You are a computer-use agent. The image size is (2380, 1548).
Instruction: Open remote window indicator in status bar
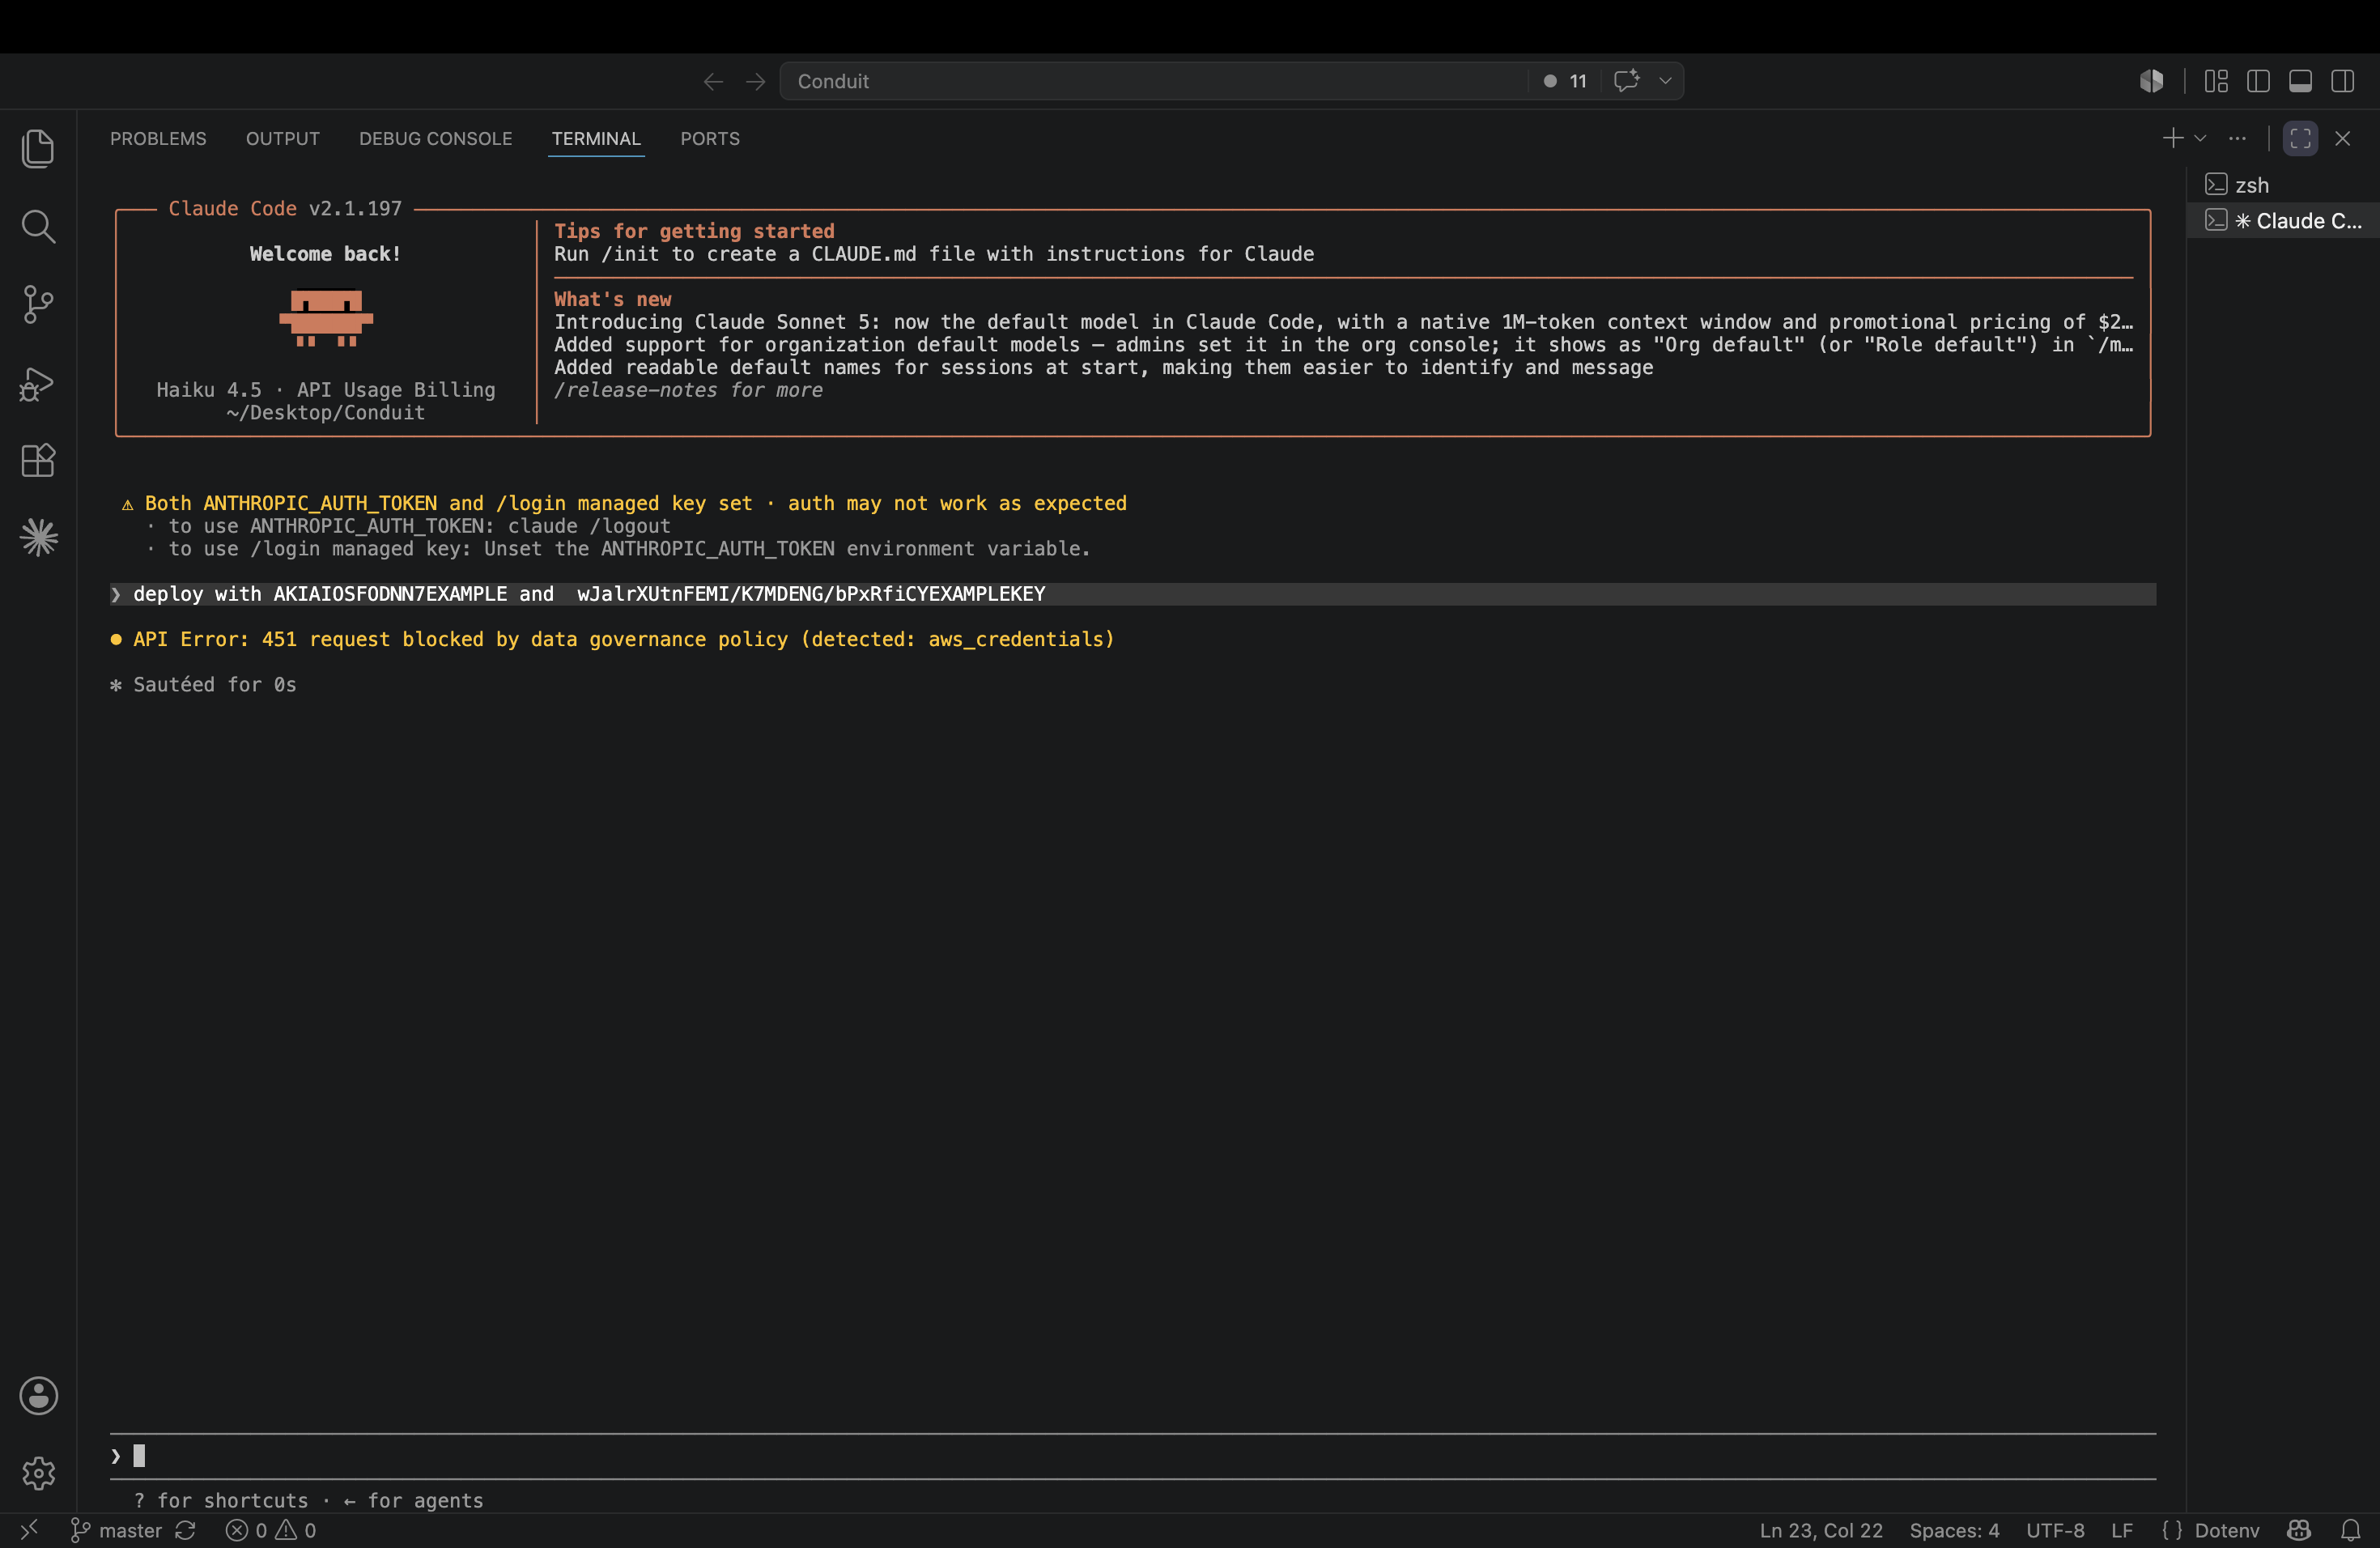pos(29,1530)
